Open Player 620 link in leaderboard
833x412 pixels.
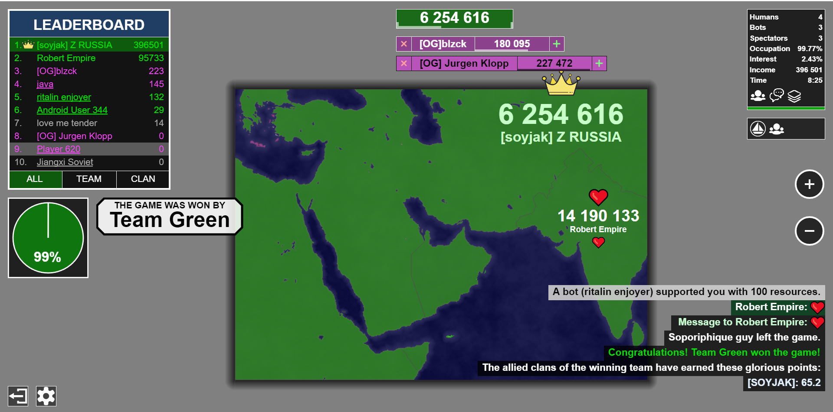tap(59, 149)
